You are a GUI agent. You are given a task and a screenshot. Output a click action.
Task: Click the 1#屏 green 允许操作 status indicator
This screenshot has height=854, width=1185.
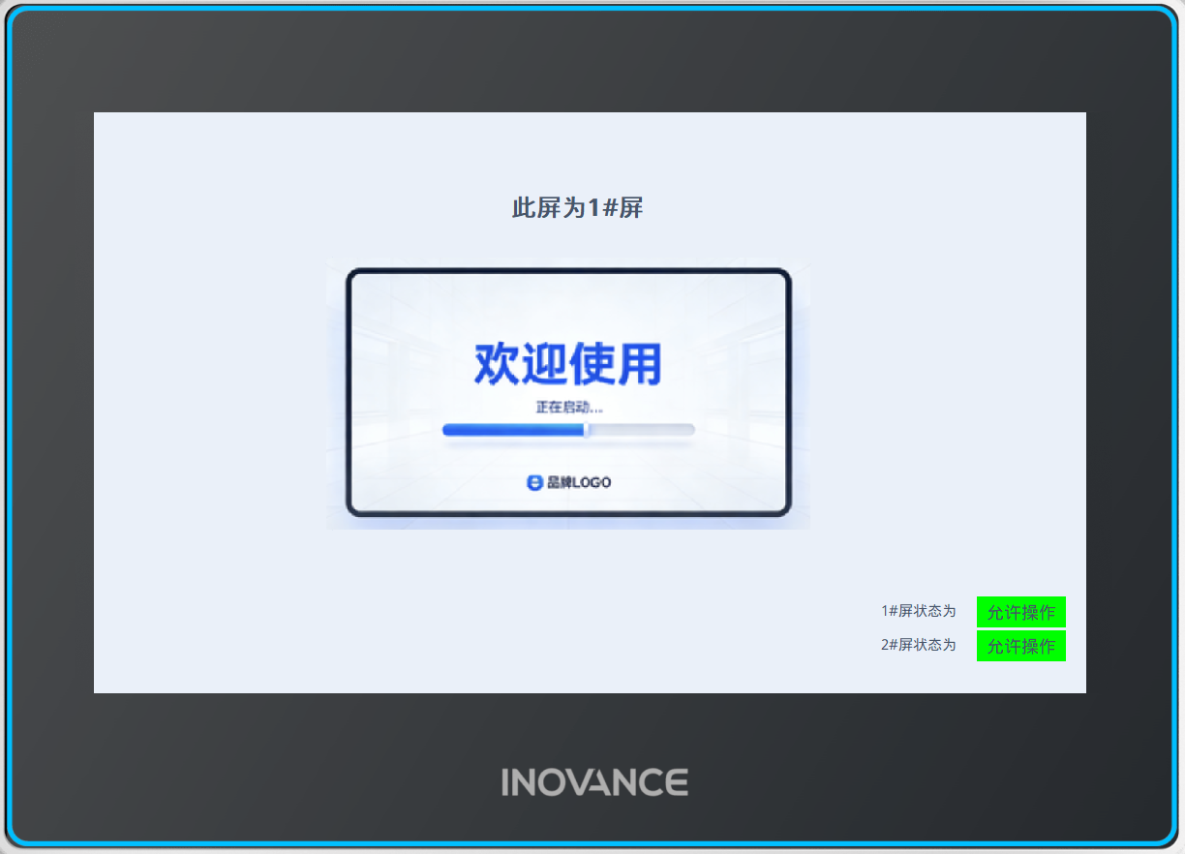coord(1021,612)
